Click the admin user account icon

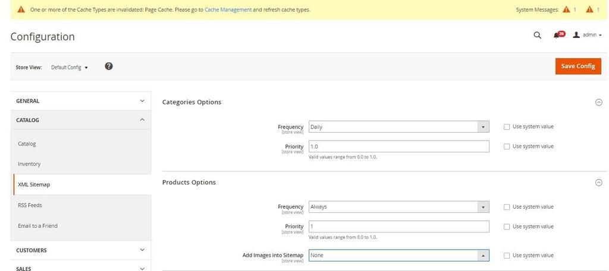[x=576, y=36]
